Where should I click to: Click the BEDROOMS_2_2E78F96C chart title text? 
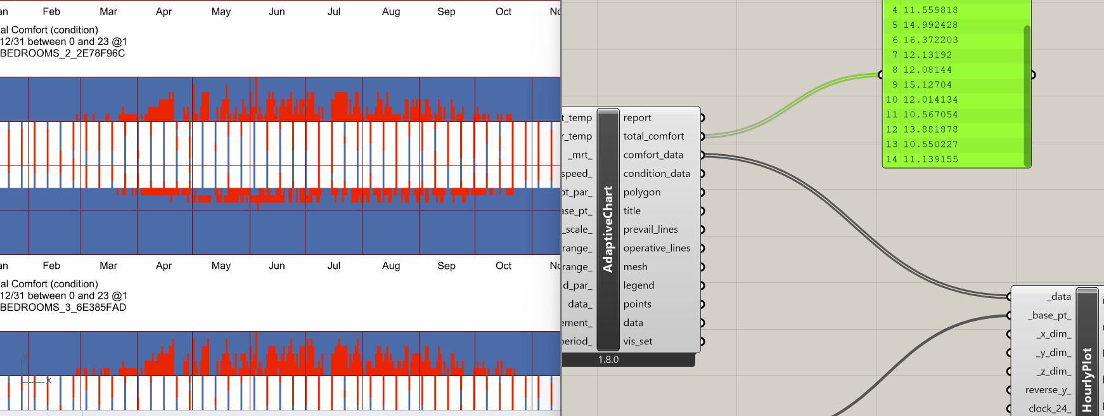point(63,53)
